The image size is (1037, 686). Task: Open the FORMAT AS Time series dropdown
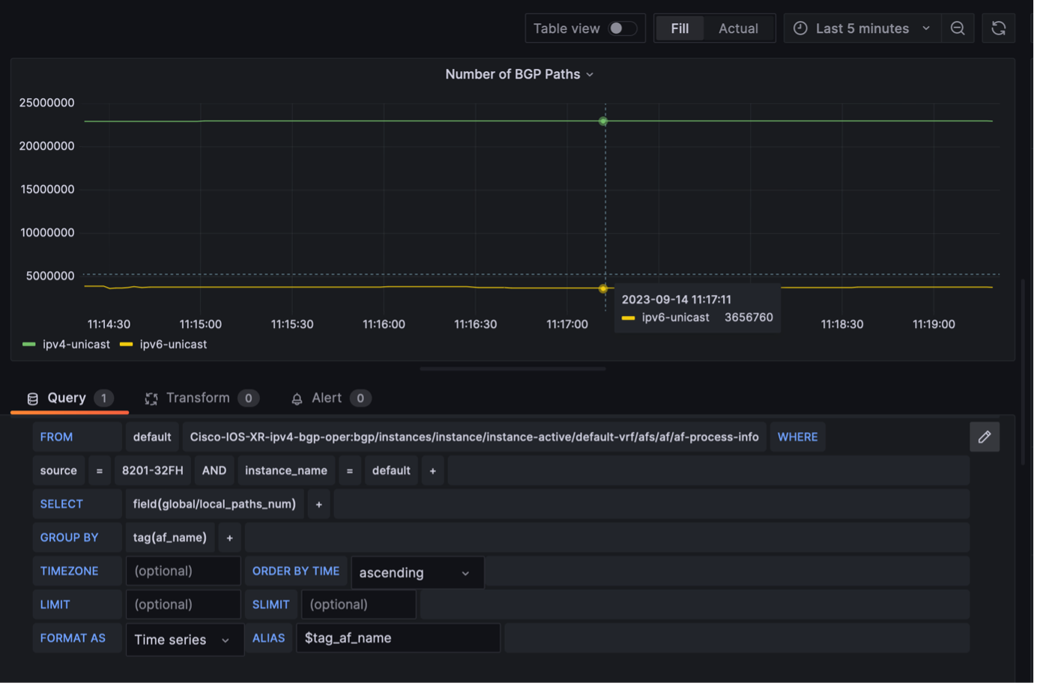click(x=184, y=640)
